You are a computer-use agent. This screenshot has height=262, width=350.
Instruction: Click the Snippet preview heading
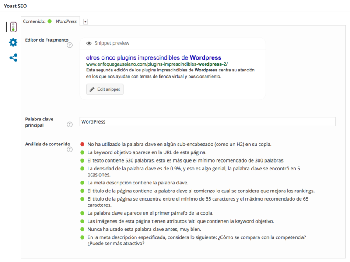[112, 43]
